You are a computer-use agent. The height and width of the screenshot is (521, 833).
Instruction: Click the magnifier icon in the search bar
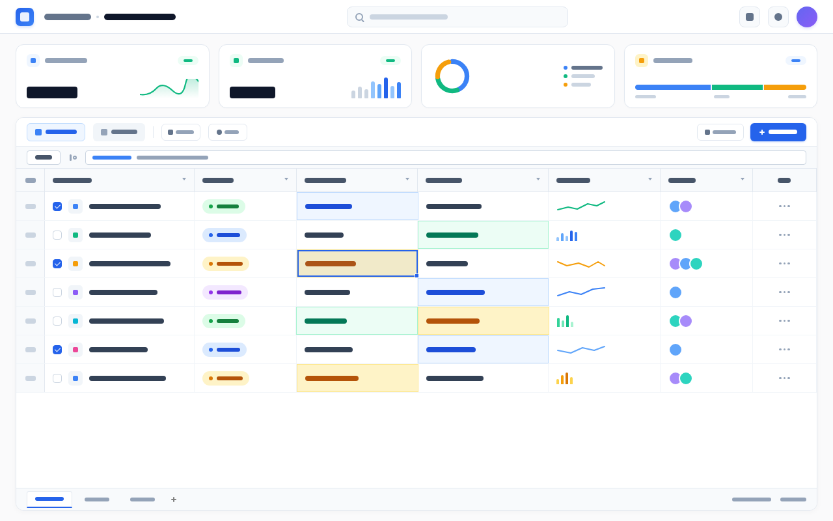(359, 17)
